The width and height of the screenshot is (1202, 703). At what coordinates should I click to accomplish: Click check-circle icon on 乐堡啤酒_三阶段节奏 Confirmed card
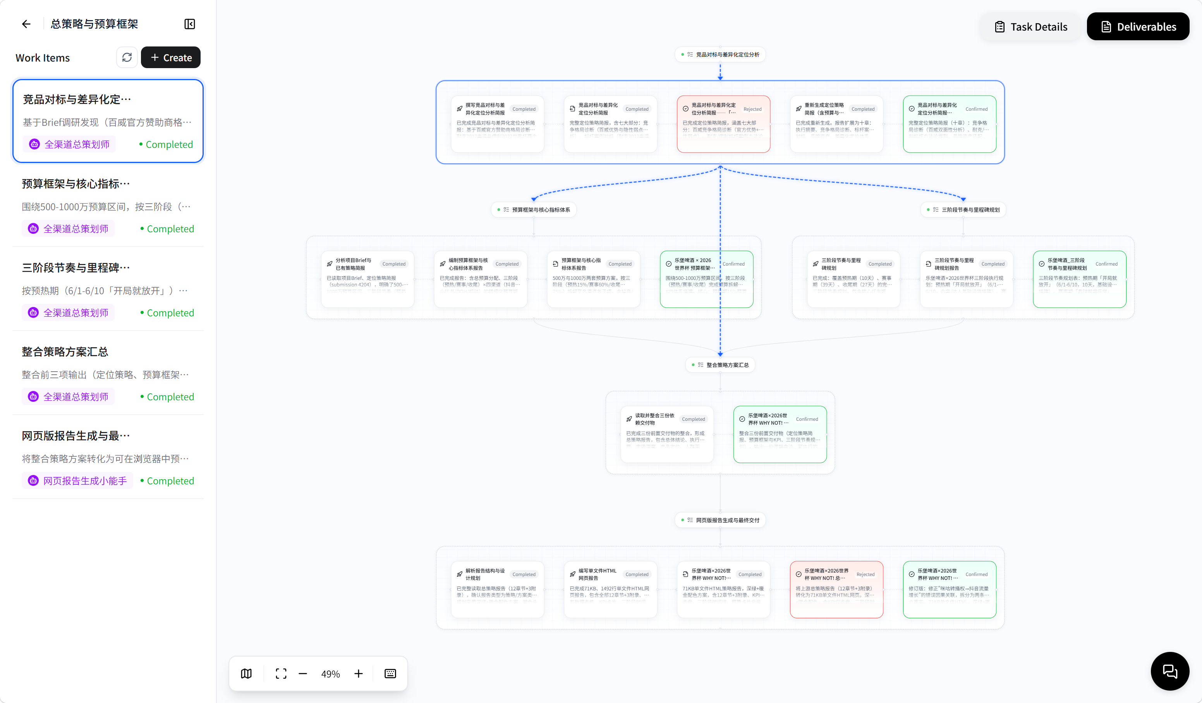pos(1042,264)
